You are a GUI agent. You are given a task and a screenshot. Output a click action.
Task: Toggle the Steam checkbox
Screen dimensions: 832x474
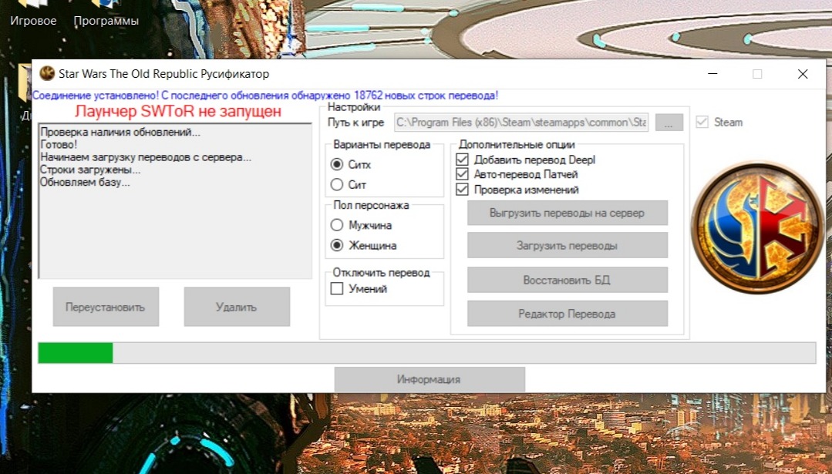[702, 122]
